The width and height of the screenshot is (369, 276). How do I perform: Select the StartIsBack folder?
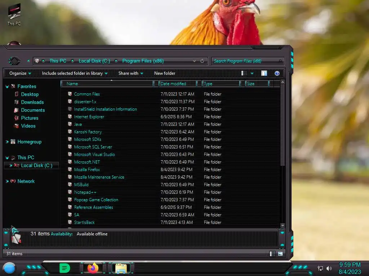(x=84, y=222)
